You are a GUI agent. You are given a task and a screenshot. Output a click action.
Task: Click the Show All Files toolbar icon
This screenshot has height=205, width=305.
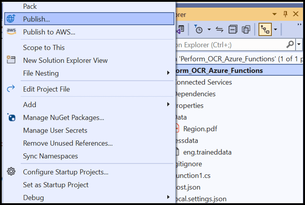(x=246, y=30)
